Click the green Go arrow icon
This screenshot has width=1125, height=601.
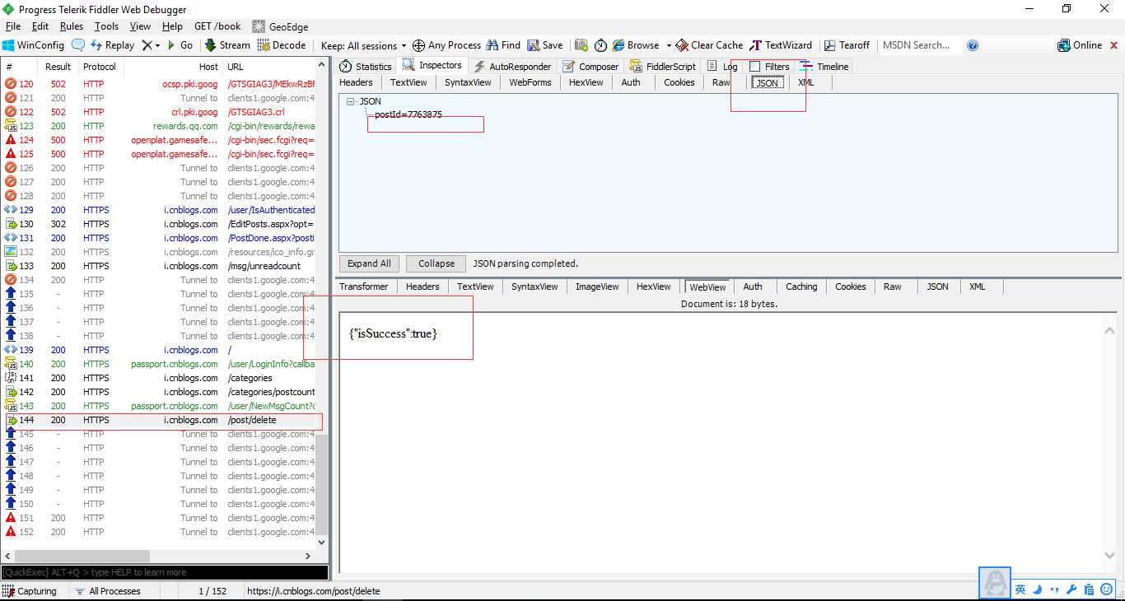pos(171,45)
